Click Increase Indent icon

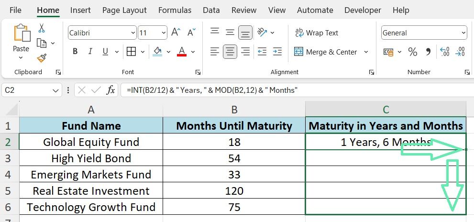[x=277, y=52]
